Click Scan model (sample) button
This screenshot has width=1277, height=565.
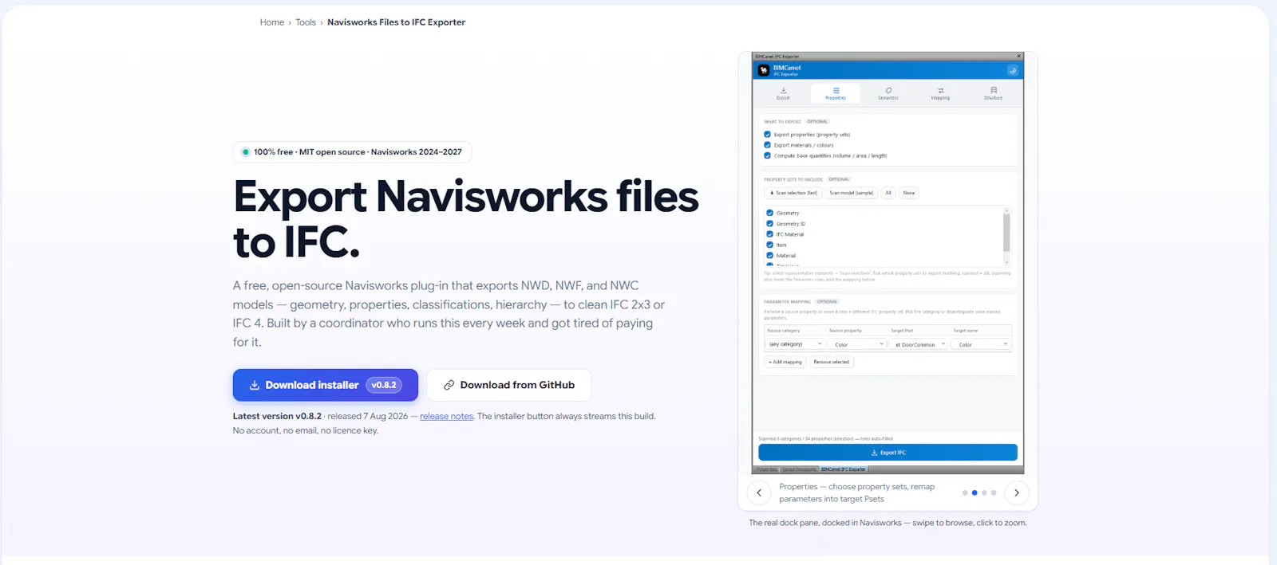(851, 193)
